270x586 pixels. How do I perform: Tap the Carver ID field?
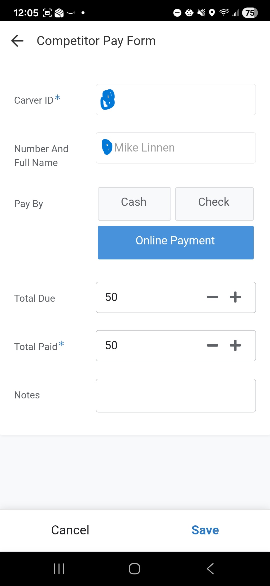point(175,99)
